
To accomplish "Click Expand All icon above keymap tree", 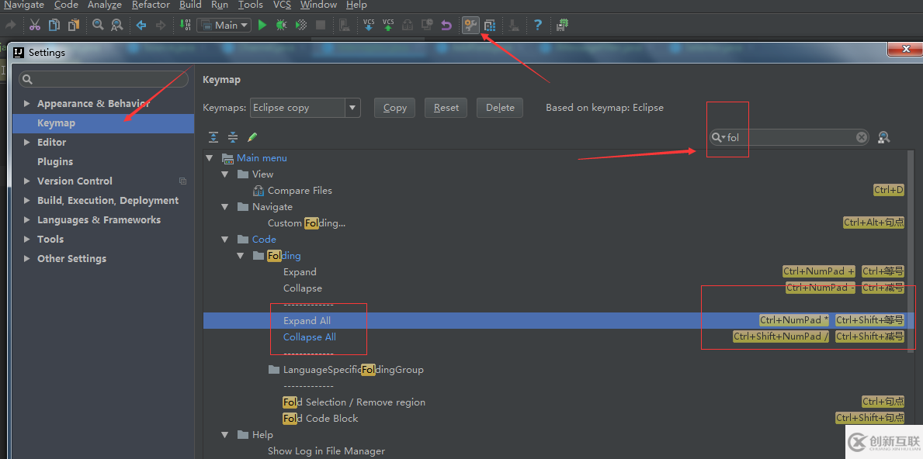I will click(x=213, y=137).
